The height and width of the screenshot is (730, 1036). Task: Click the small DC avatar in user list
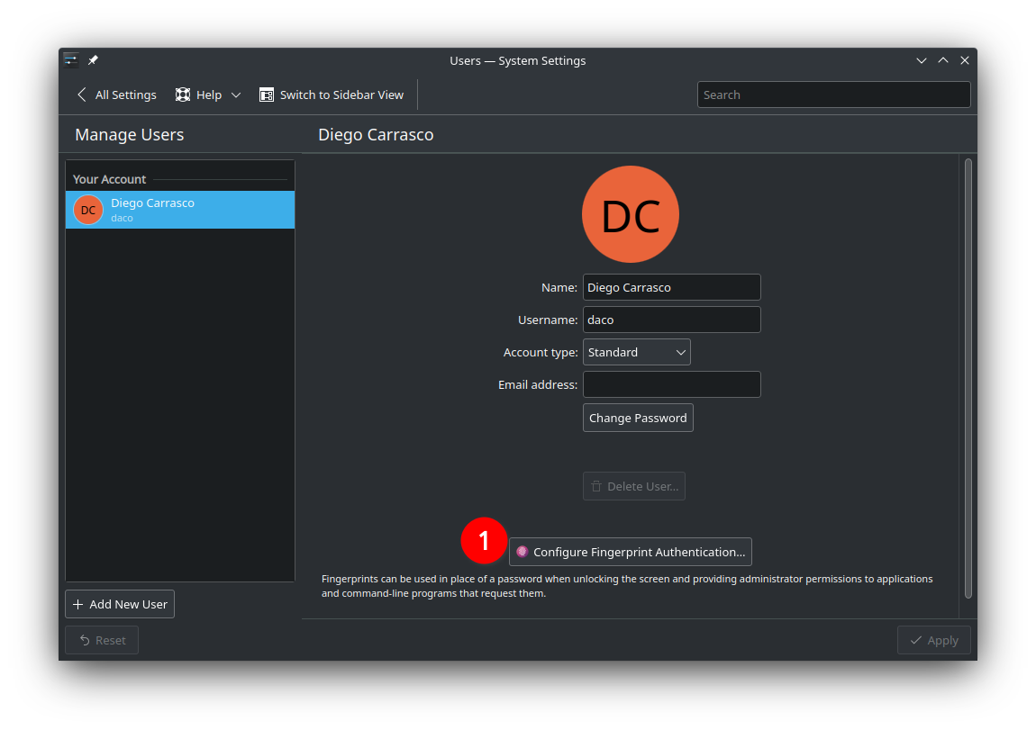tap(88, 210)
